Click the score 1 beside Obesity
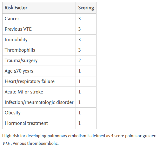Viewport: 160px width, 148px height. pos(79,113)
